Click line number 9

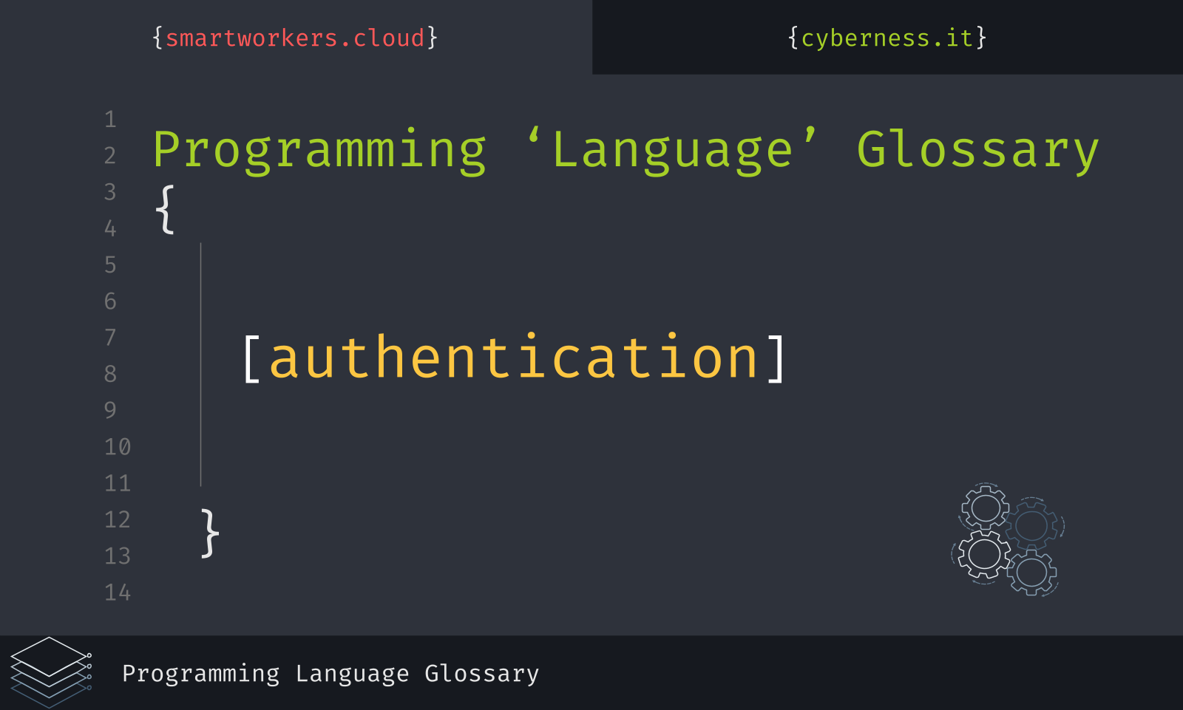click(110, 410)
